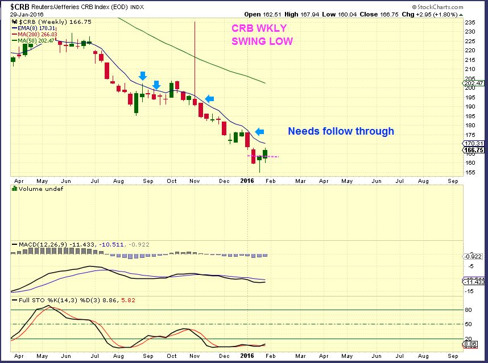Click the 'Needs follow through' annotation text
Viewport: 488px width, 363px height.
point(341,131)
